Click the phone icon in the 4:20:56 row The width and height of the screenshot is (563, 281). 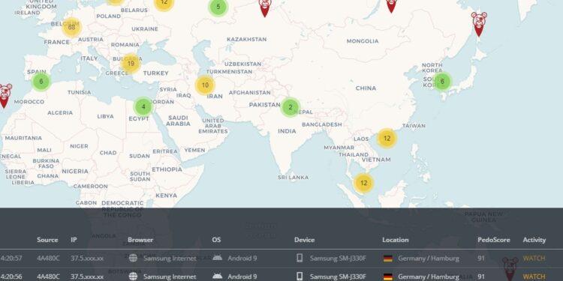click(x=300, y=277)
